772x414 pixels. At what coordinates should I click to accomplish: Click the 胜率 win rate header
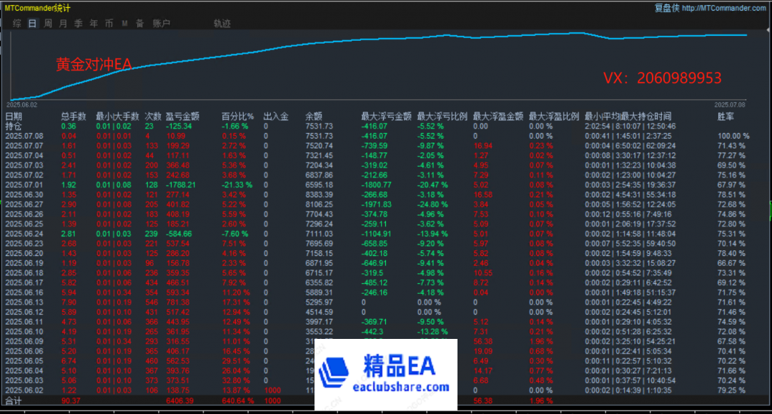click(725, 117)
